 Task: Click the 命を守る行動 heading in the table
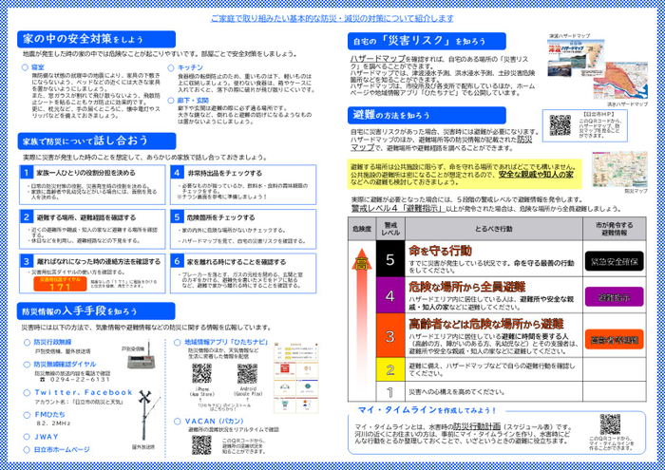coord(440,251)
